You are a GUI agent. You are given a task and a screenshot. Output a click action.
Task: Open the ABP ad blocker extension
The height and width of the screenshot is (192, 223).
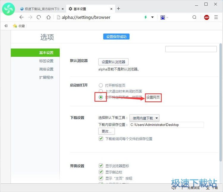pos(207,17)
